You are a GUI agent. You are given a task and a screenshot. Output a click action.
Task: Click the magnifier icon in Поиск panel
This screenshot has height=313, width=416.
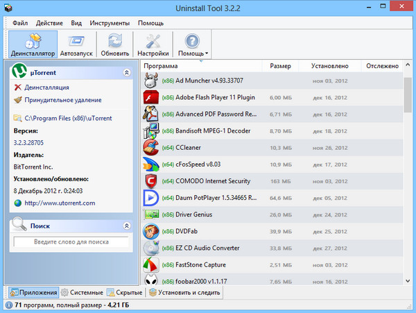19,223
